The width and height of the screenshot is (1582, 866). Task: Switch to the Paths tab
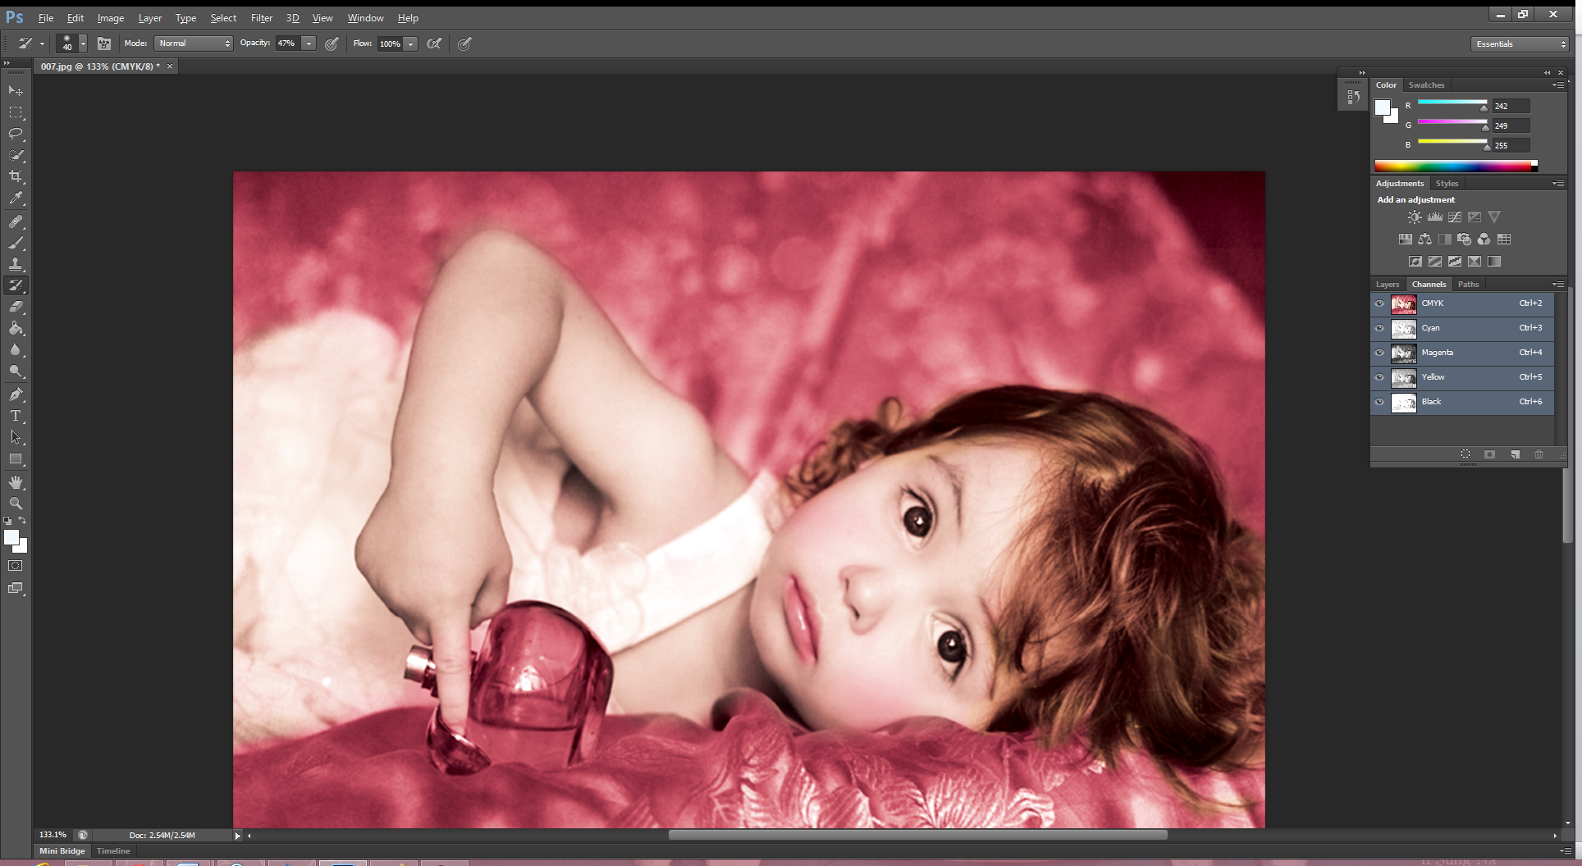click(1468, 285)
